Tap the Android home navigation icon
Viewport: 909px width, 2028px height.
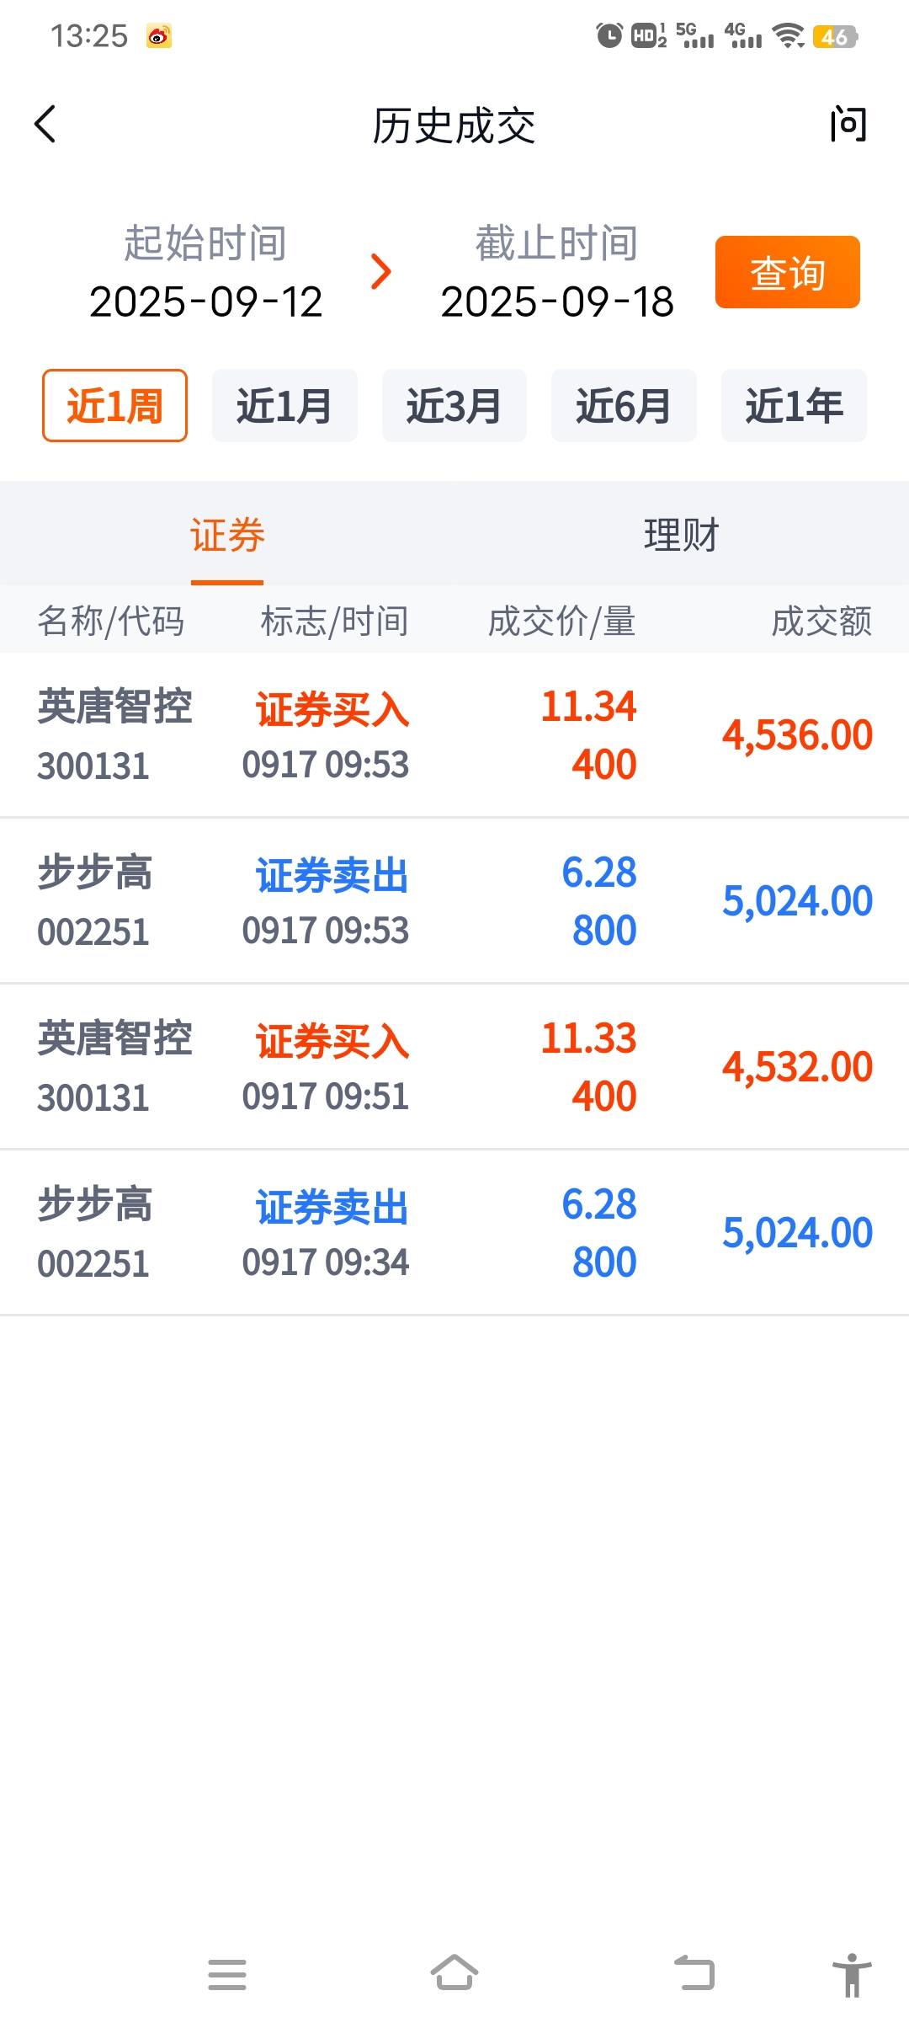coord(454,1973)
